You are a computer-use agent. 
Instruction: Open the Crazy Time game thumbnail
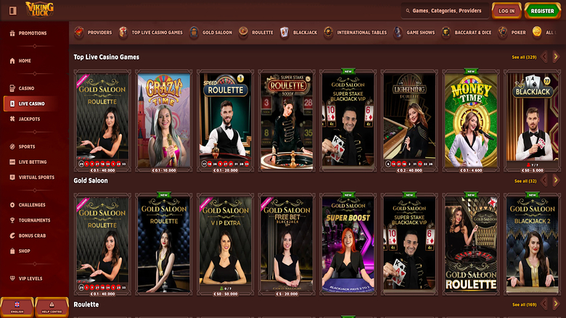[164, 121]
